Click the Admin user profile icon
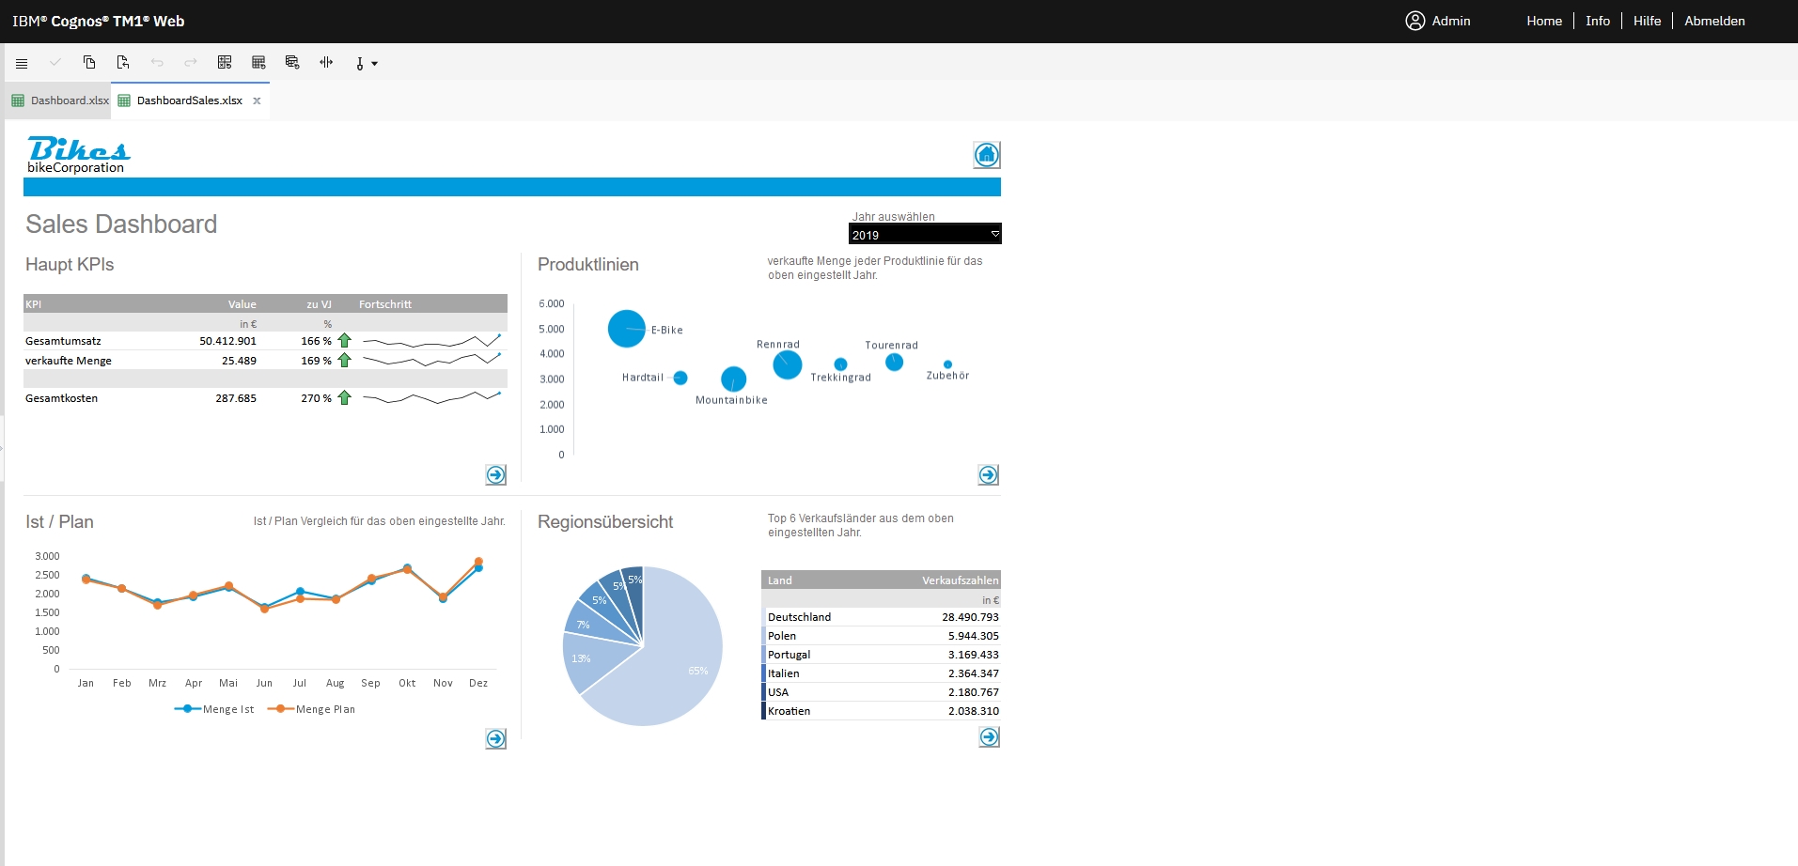 pos(1415,21)
